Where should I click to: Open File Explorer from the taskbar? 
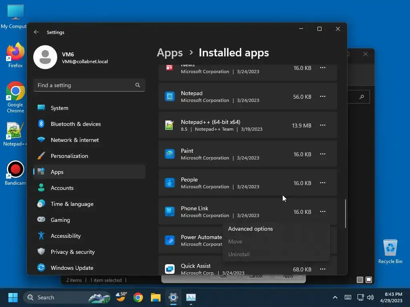tap(156, 297)
